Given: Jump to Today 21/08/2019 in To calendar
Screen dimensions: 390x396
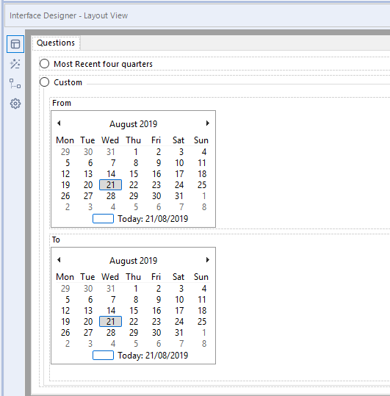Looking at the screenshot, I should 140,356.
